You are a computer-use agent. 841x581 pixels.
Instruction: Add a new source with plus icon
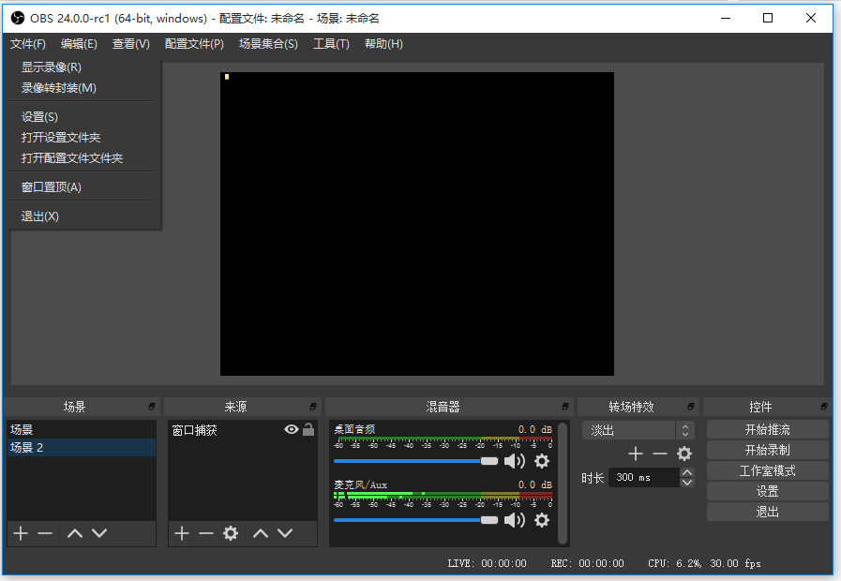coord(181,533)
